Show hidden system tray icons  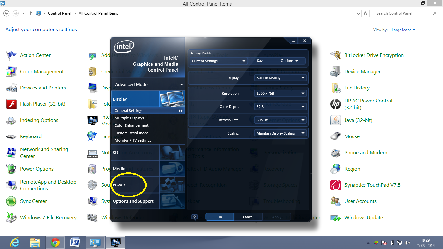pyautogui.click(x=368, y=243)
